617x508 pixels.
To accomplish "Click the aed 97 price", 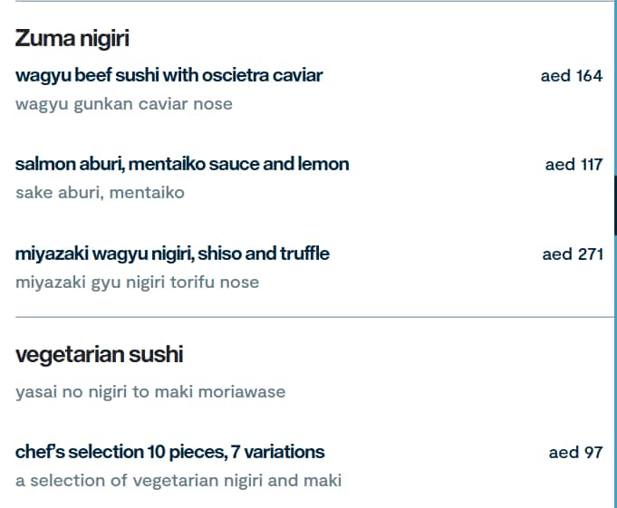I will [x=575, y=452].
